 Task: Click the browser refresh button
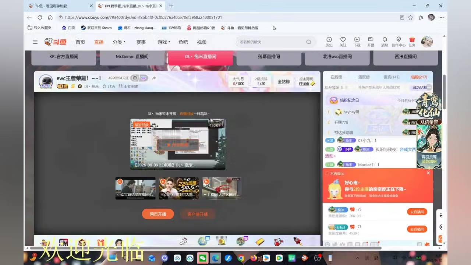[x=40, y=17]
